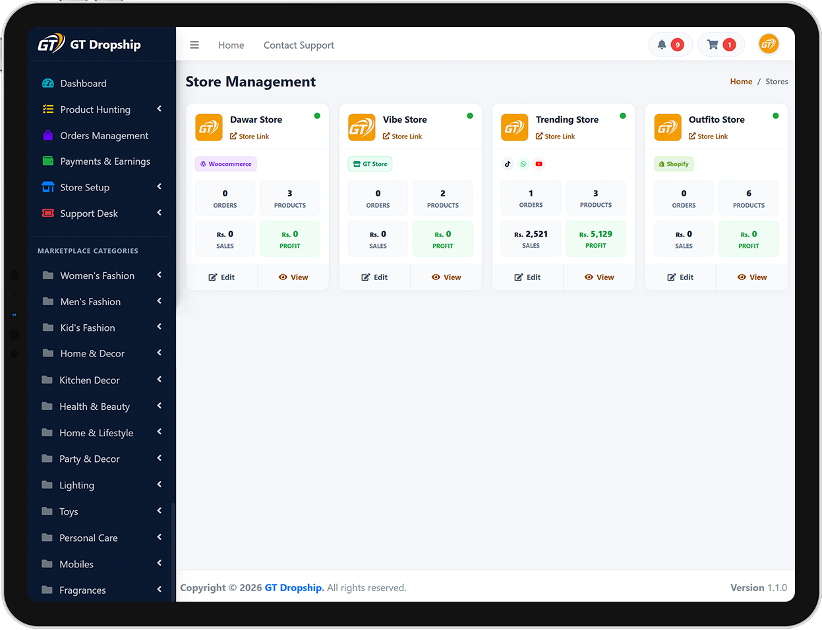Expand the Kitchen Decor category arrow
The image size is (822, 630).
pyautogui.click(x=160, y=380)
